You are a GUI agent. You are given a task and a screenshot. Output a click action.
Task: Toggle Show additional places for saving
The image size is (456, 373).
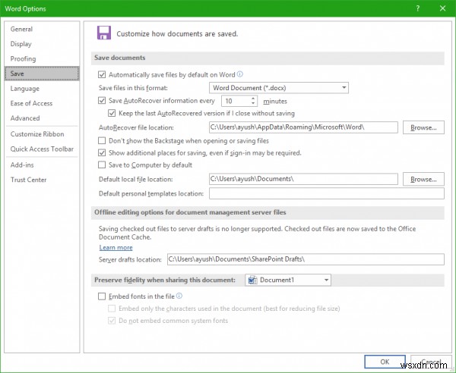pyautogui.click(x=102, y=153)
